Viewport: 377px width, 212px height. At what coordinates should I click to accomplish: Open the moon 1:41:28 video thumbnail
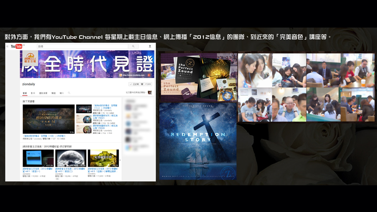coord(71,158)
